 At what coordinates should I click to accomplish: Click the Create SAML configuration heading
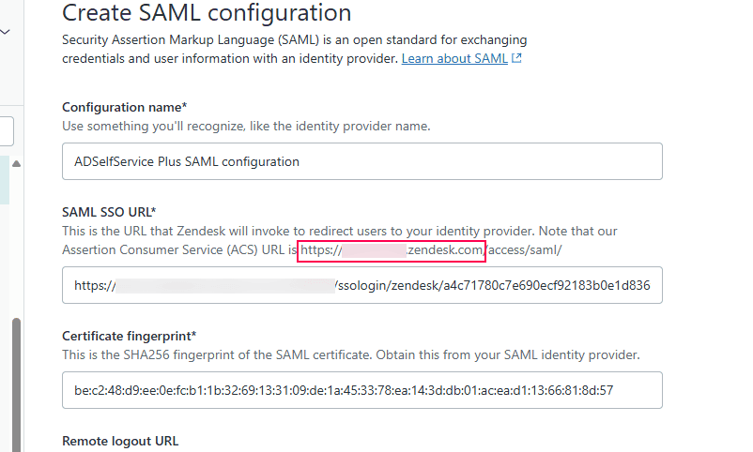[207, 13]
